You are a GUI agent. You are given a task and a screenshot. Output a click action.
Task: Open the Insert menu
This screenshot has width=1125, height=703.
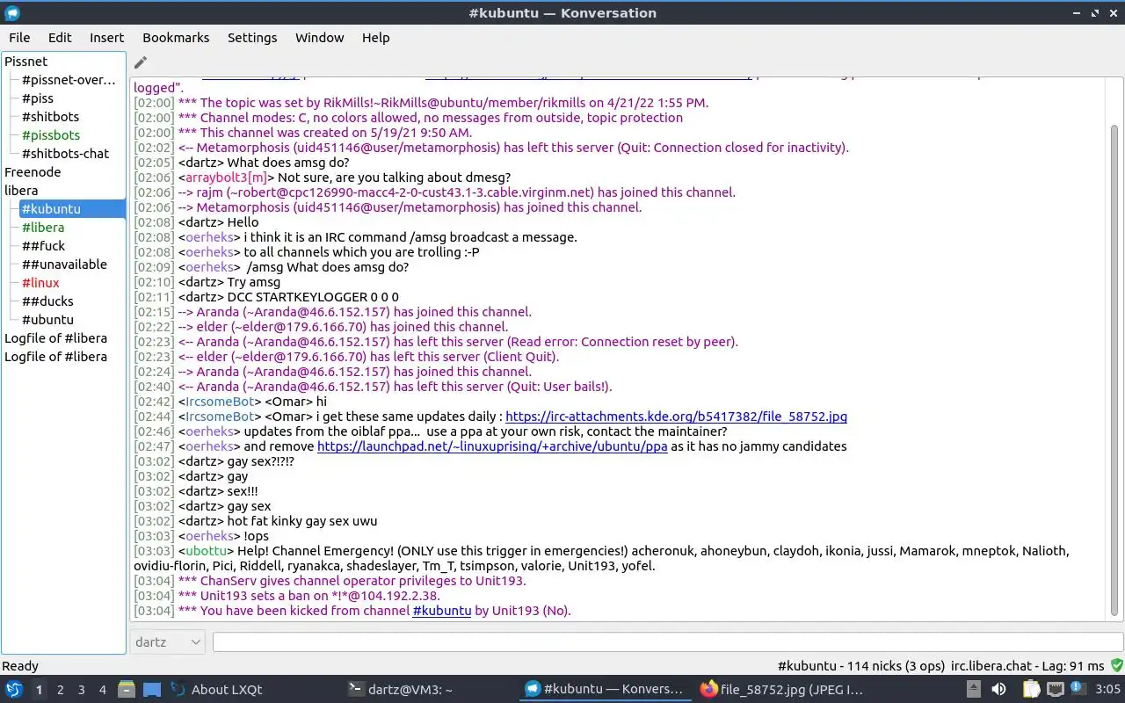(106, 38)
